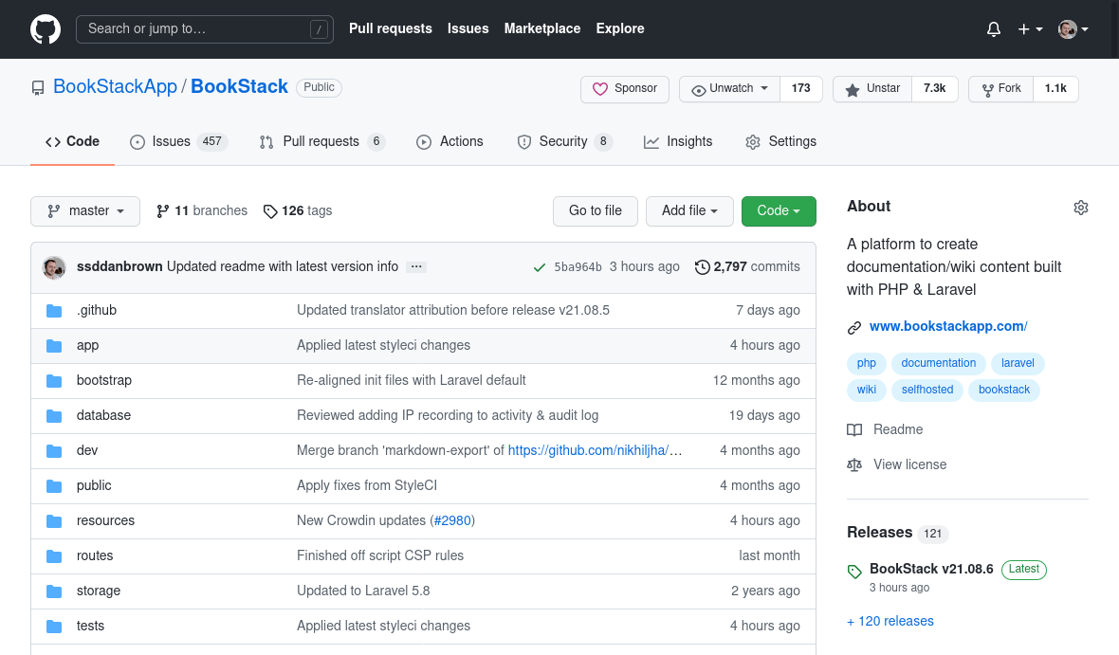Viewport: 1119px width, 655px height.
Task: Open the plus create-new menu
Action: click(x=1030, y=29)
